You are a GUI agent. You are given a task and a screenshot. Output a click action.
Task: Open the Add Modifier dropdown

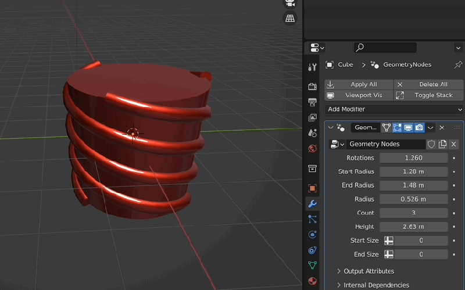394,109
